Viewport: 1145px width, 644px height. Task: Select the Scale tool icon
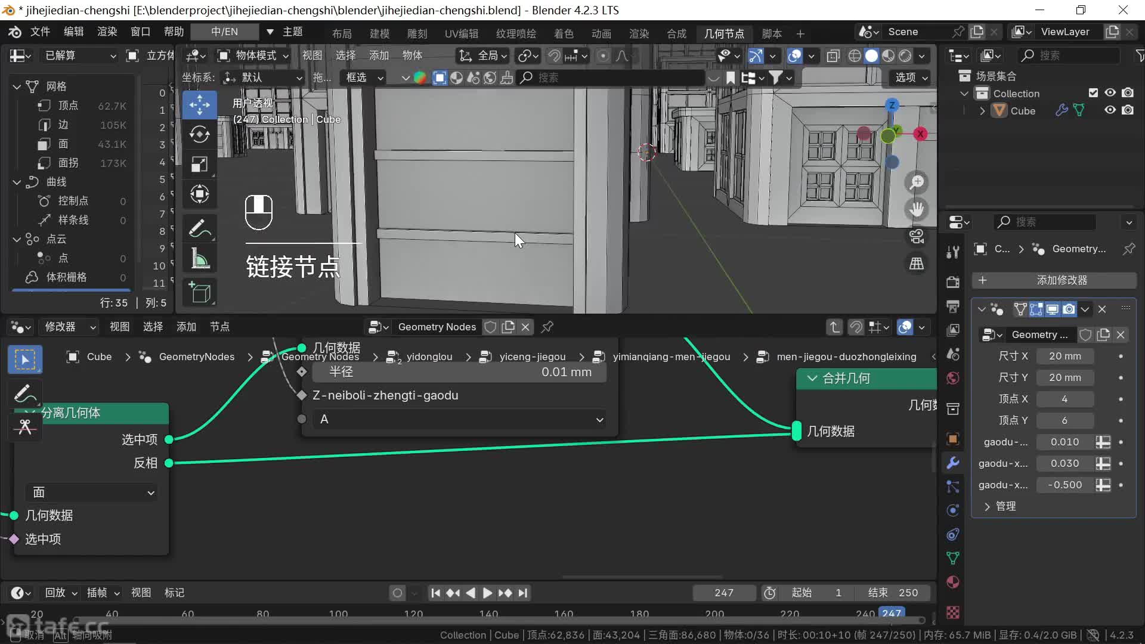click(199, 164)
